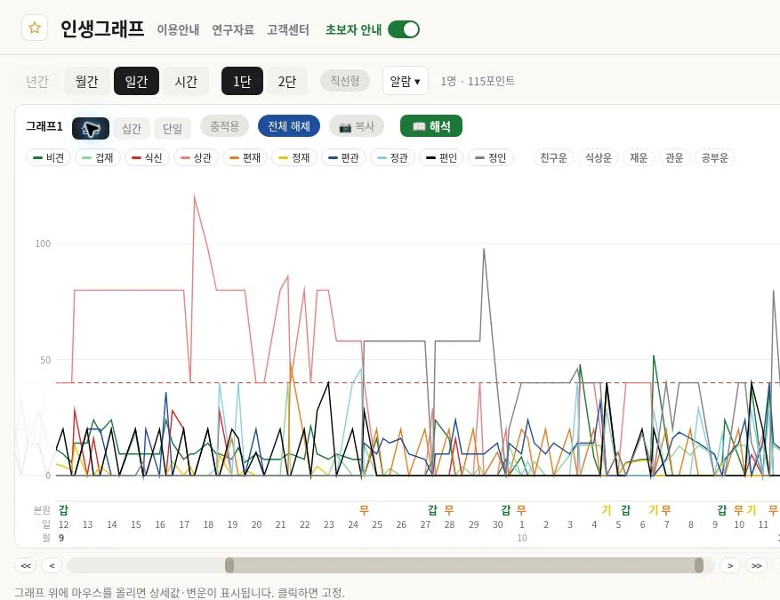Toggle the 정재 legend series
The image size is (780, 600).
point(294,157)
